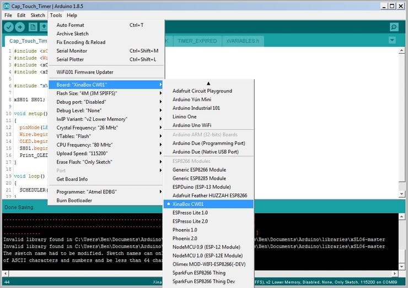Open Serial Monitor from Tools menu

pos(106,51)
